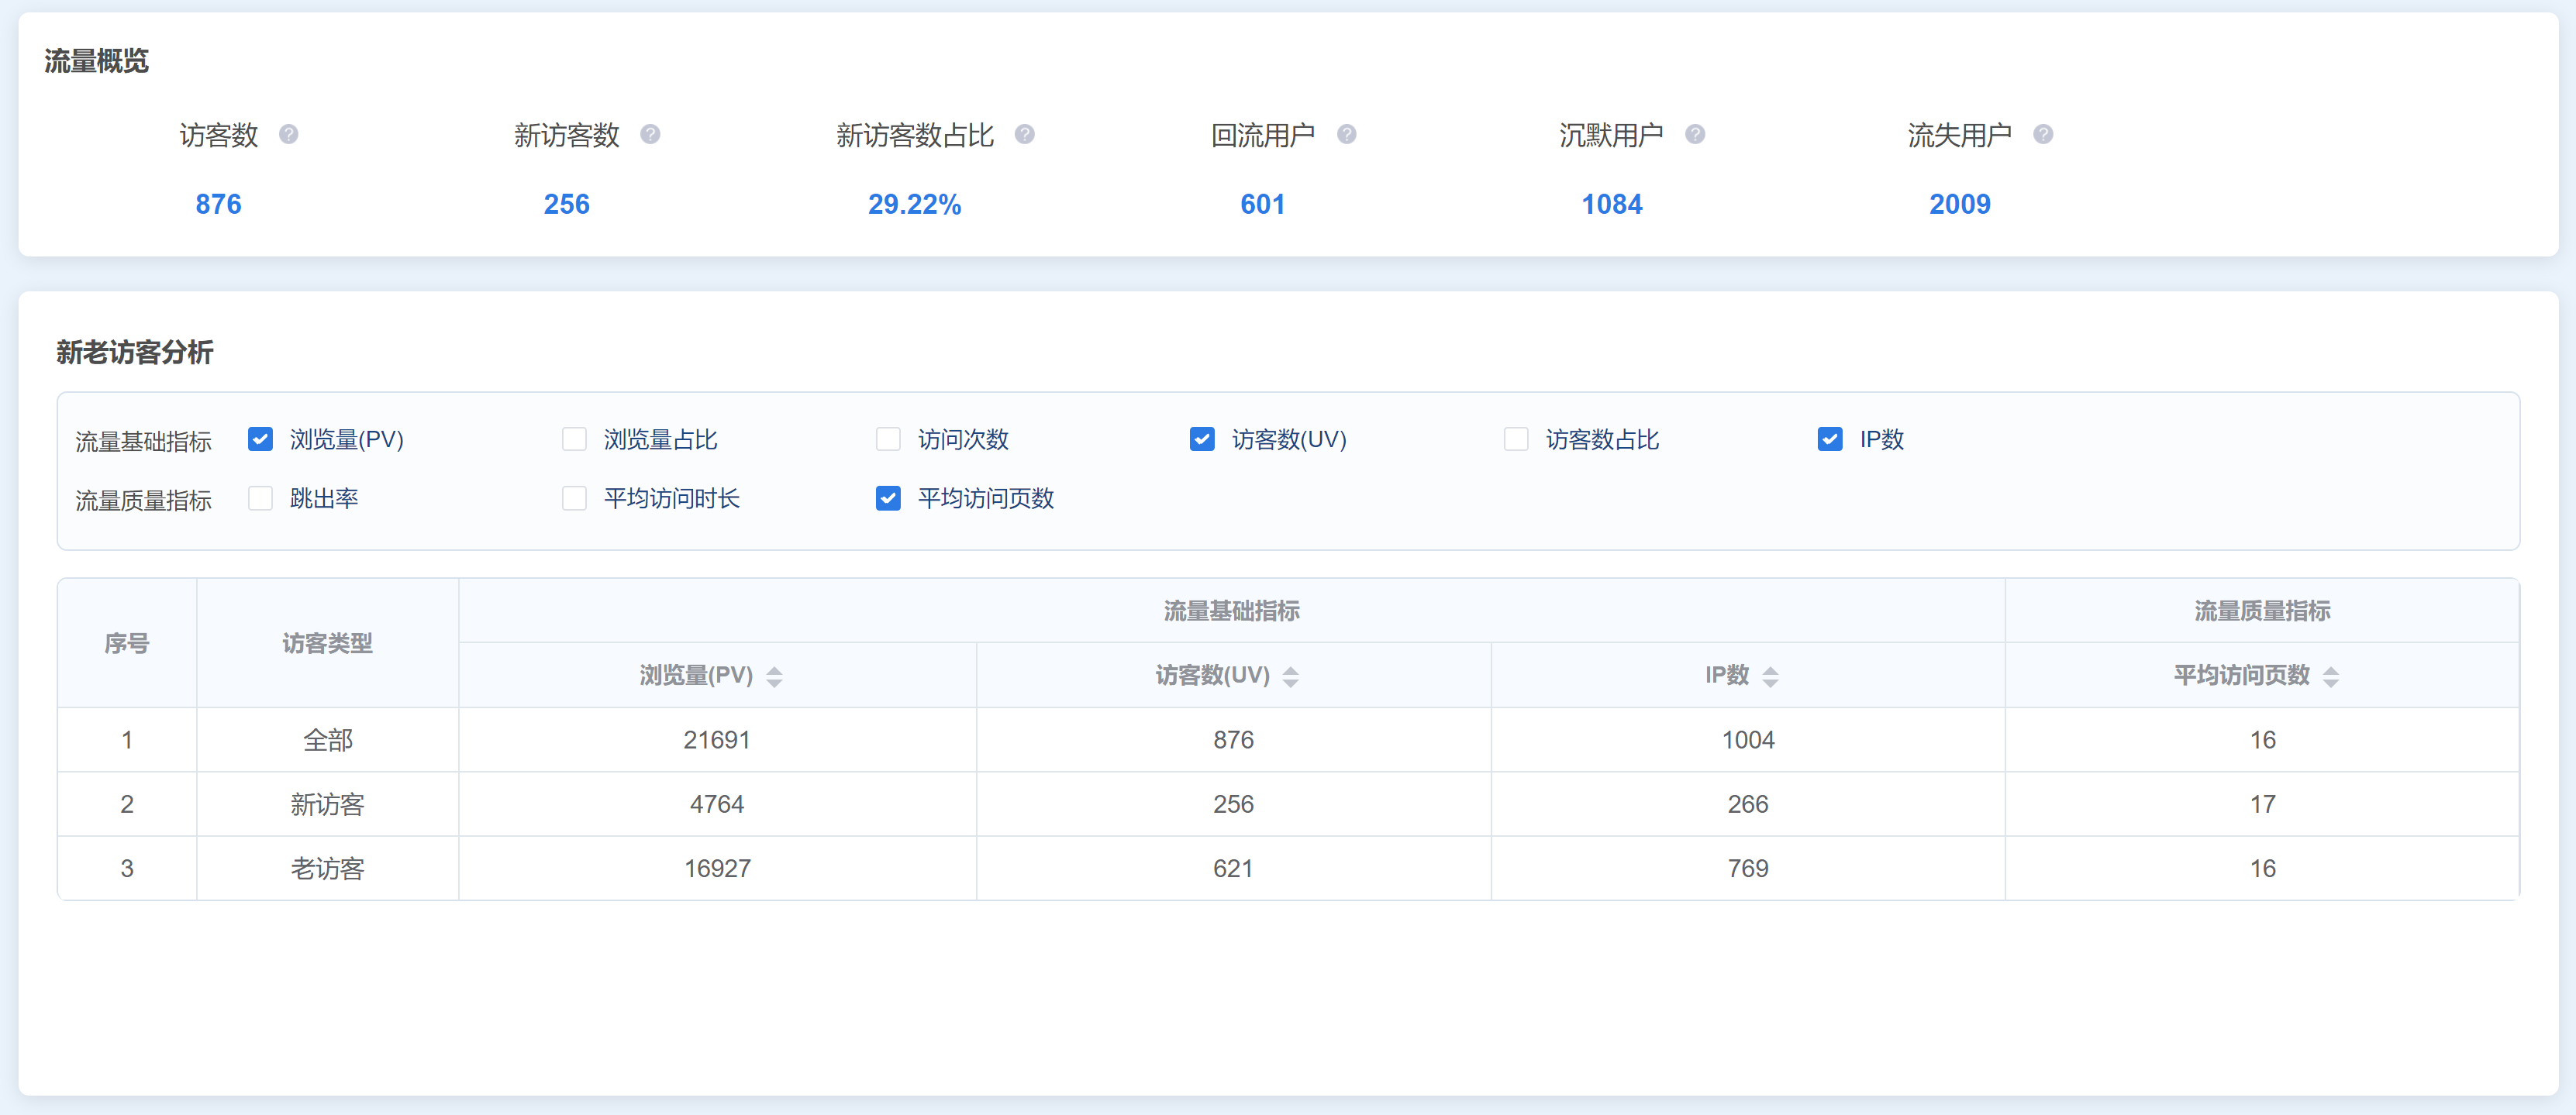Click help icon next to 访客数
Screen dimensions: 2576x1115
click(288, 134)
